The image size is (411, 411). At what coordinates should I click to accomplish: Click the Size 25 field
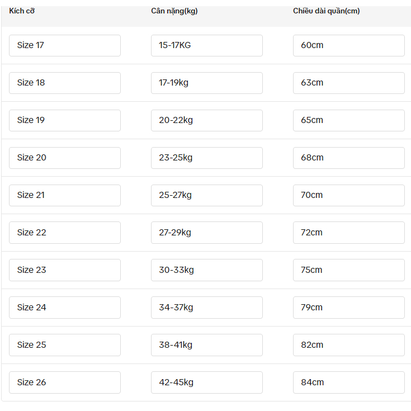pos(65,345)
